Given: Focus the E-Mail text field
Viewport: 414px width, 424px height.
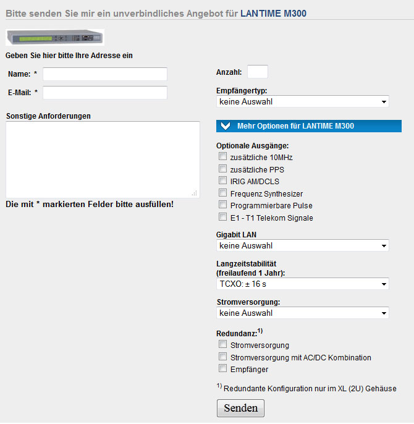Looking at the screenshot, I should pos(105,93).
